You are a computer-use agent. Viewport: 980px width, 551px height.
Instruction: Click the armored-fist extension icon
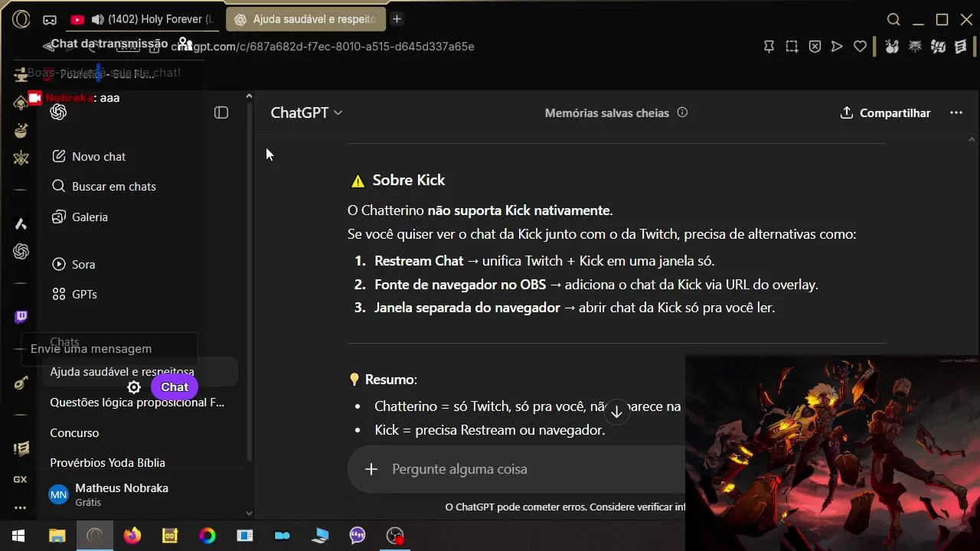coord(938,47)
